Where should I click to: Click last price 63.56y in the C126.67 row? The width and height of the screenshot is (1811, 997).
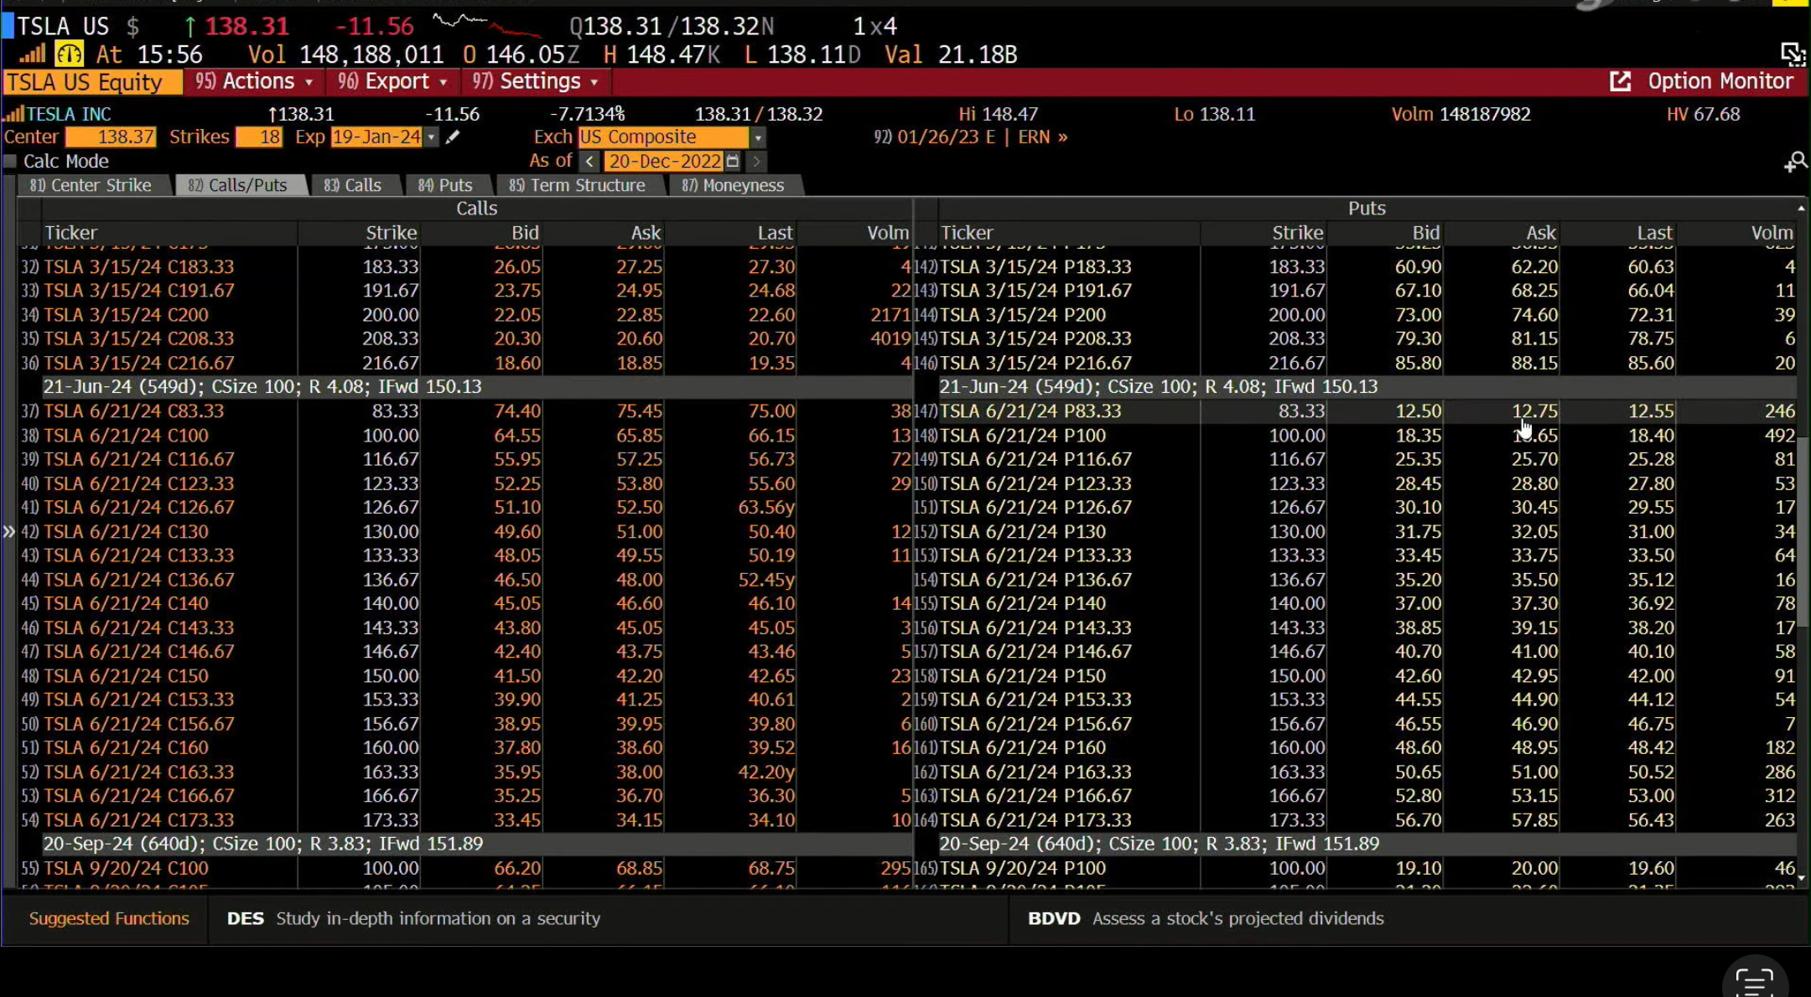point(766,508)
